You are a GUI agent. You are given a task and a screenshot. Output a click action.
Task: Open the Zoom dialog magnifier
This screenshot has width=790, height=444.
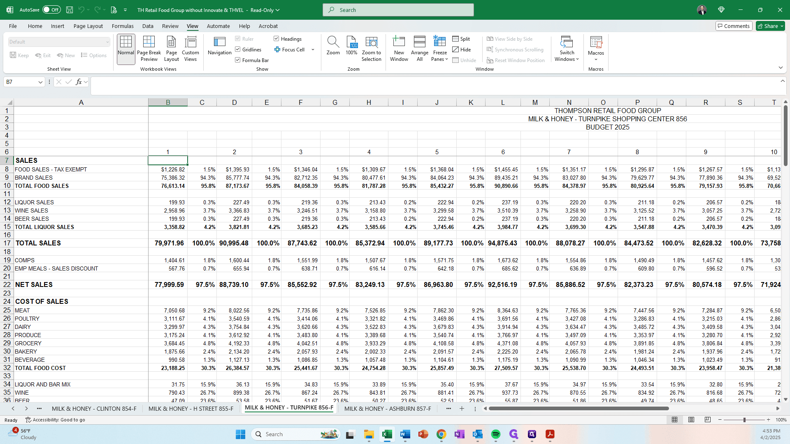coord(333,46)
